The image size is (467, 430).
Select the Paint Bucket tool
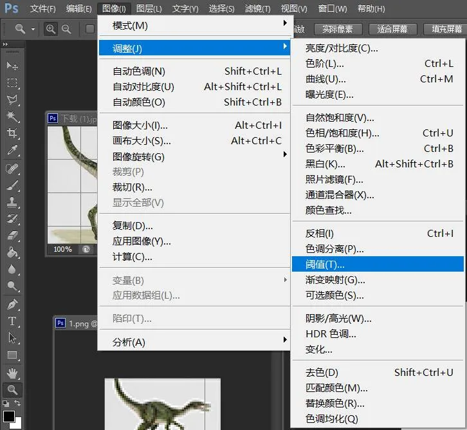[12, 252]
